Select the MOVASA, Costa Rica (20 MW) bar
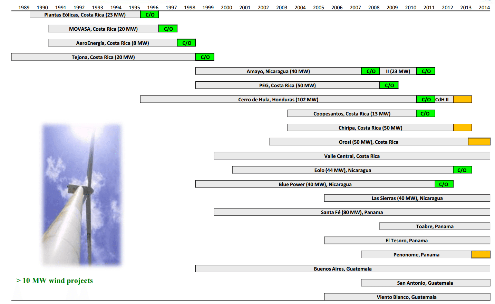 click(104, 29)
